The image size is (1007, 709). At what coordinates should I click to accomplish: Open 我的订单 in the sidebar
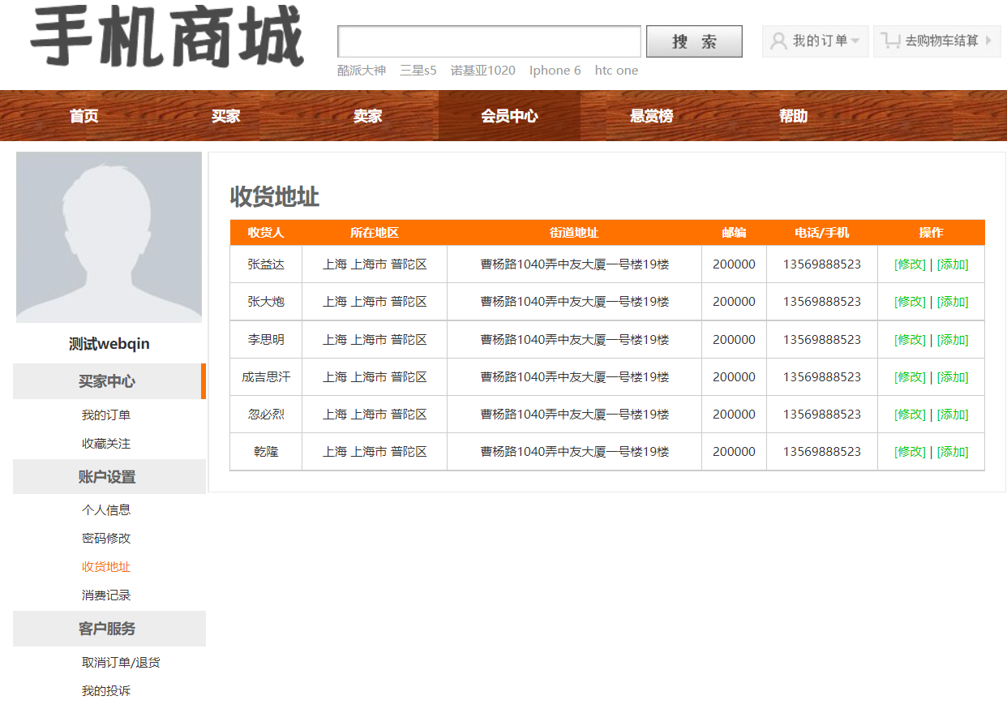point(106,415)
